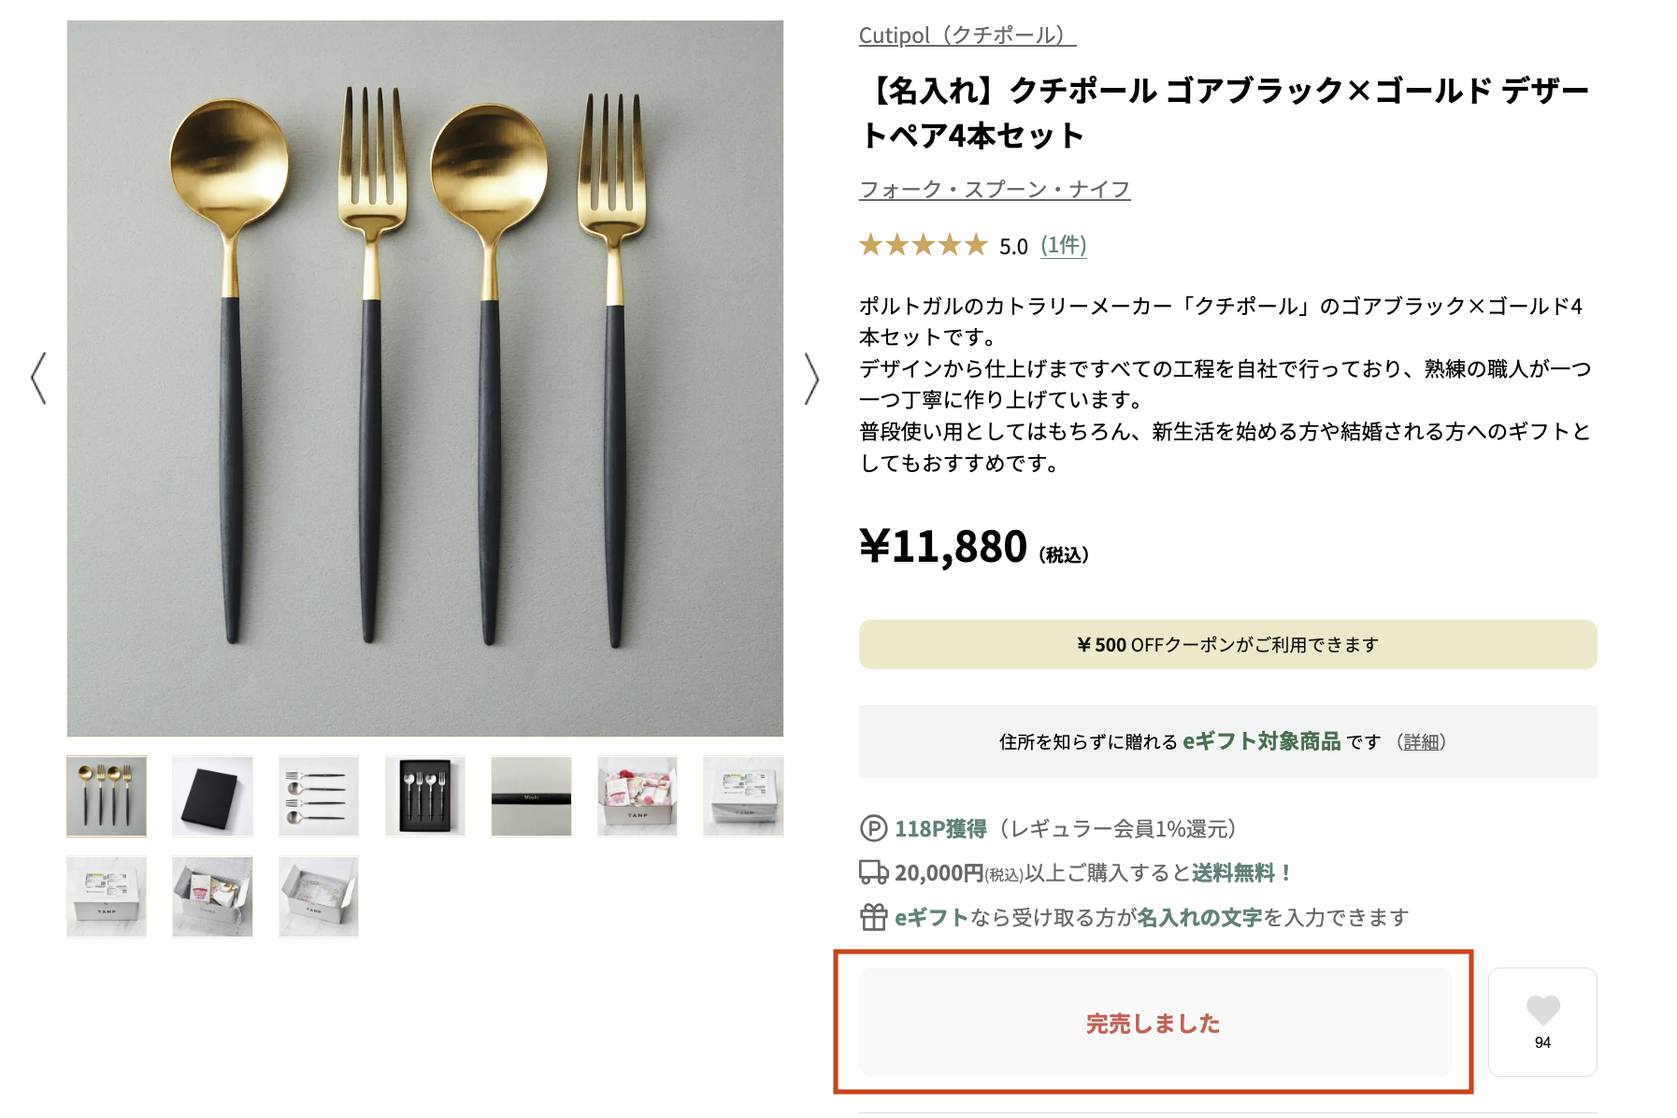This screenshot has width=1677, height=1118.
Task: Select the silver cutlery thumbnail
Action: point(319,795)
